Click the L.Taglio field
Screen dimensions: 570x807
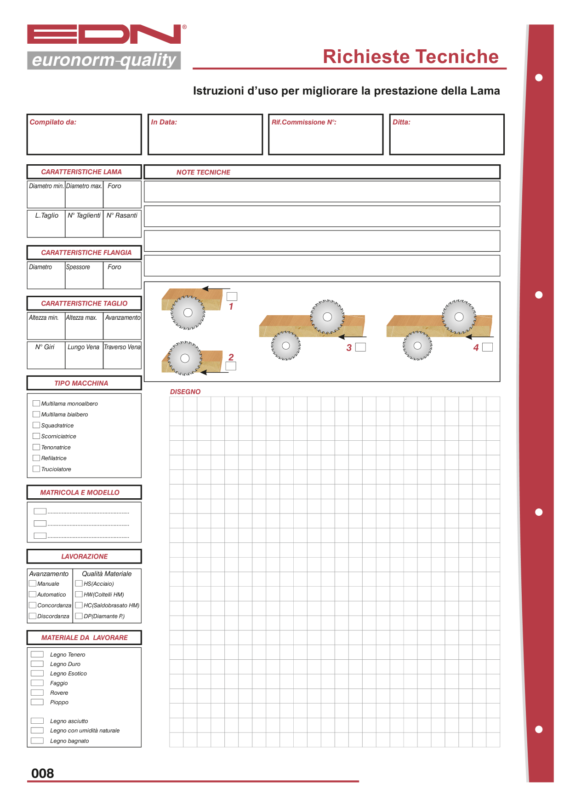click(x=46, y=224)
